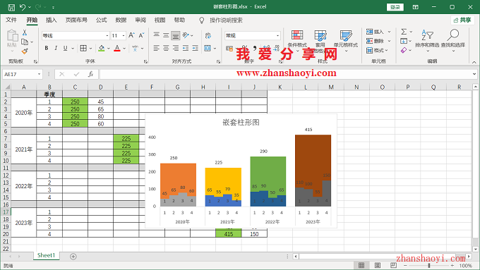Open Ribbon Display Options icon
The width and height of the screenshot is (480, 270).
coord(415,7)
